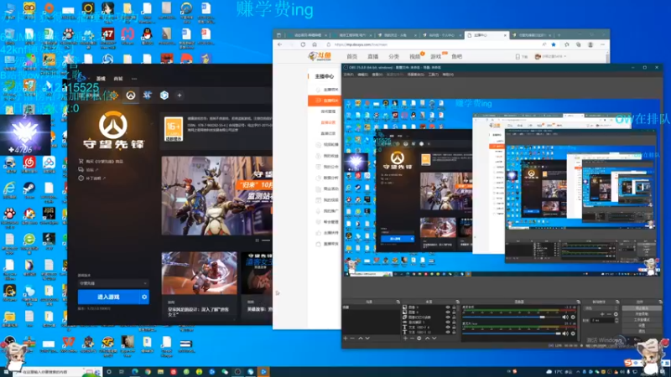Click refresh icon in Edge browser toolbar

coord(303,44)
